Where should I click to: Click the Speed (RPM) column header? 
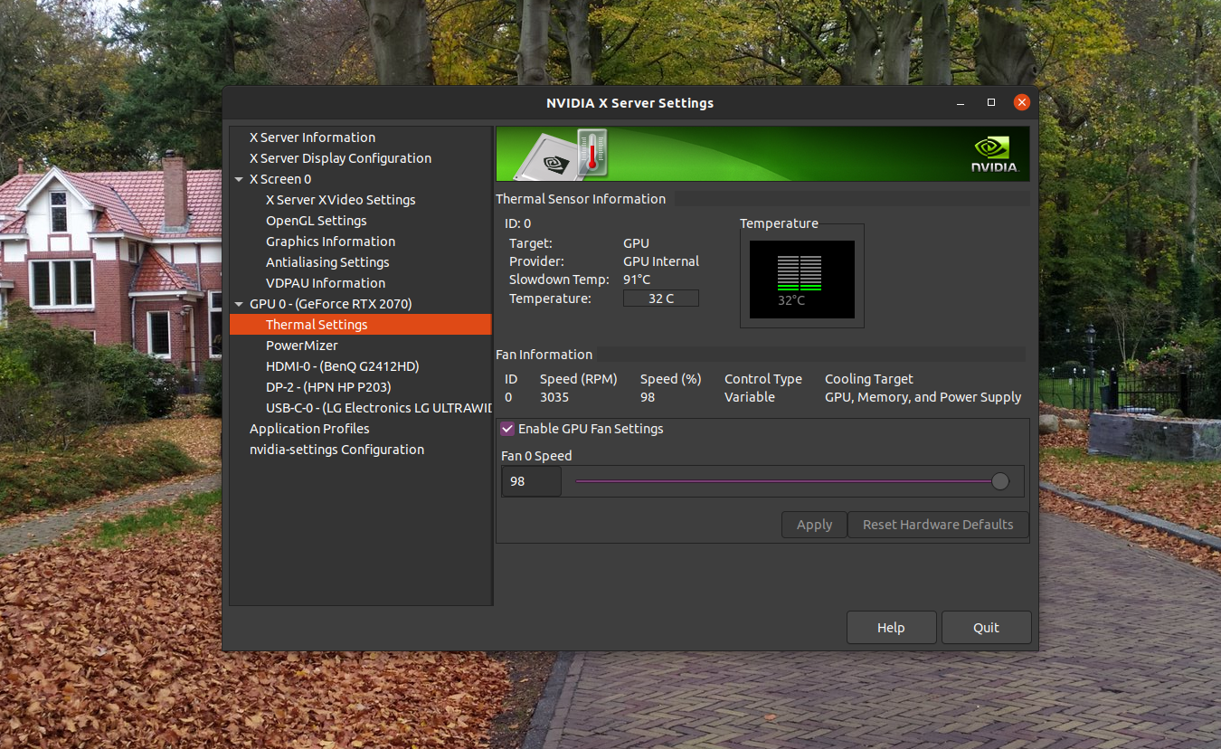pos(579,379)
